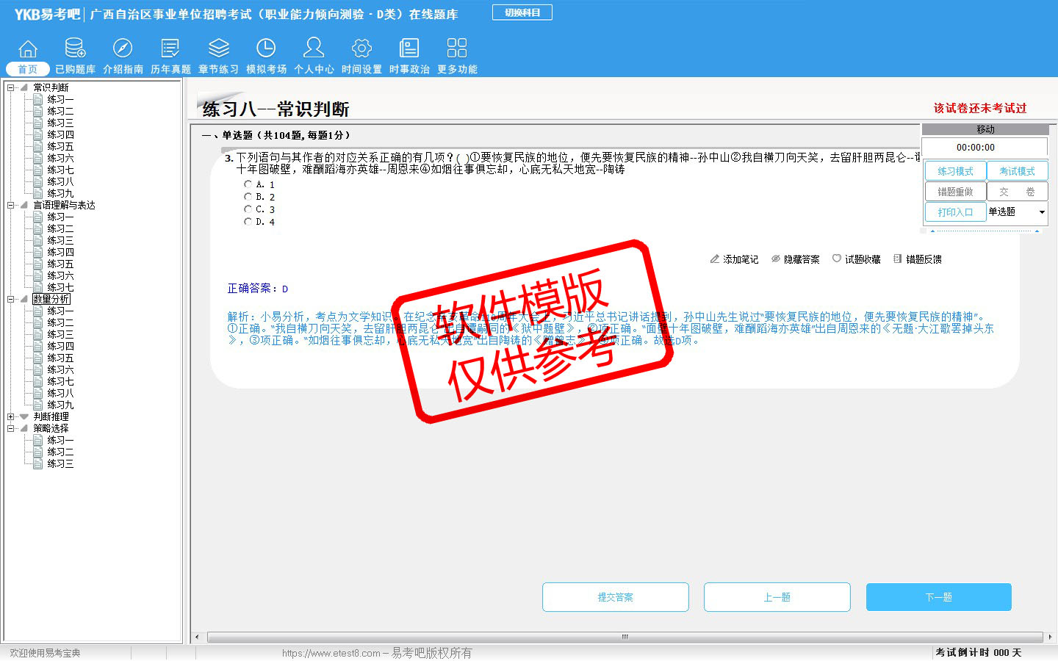Collapse the 常识判断 tree node
Image resolution: width=1058 pixels, height=661 pixels.
point(10,87)
